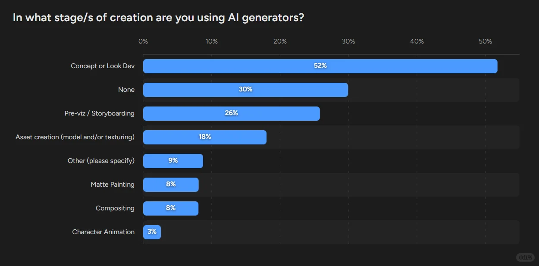Click the 50% axis label

click(x=485, y=41)
